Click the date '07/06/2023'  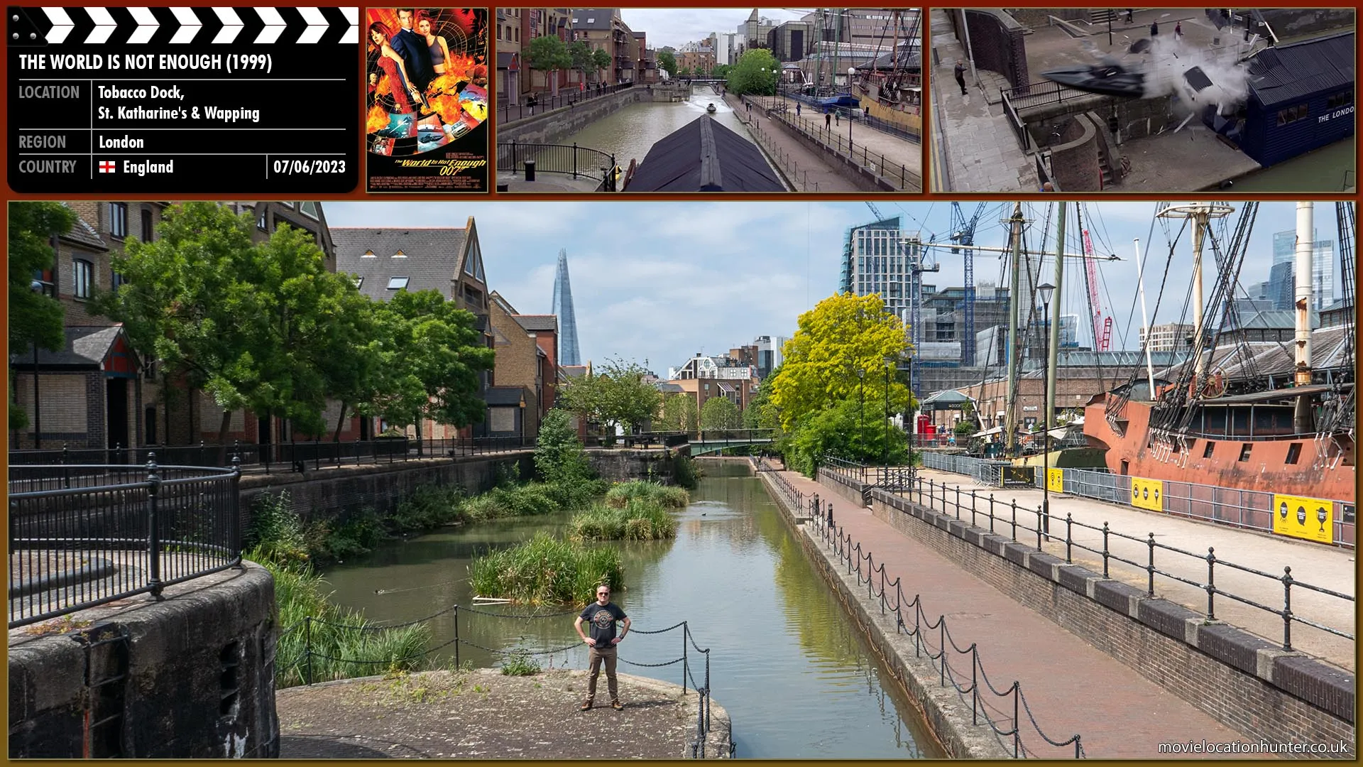310,167
